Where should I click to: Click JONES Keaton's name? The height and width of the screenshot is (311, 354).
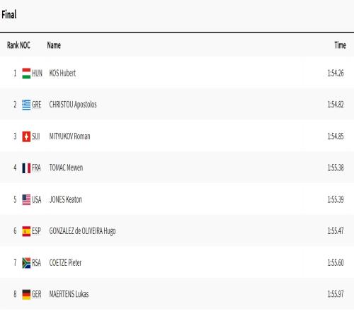click(x=66, y=199)
